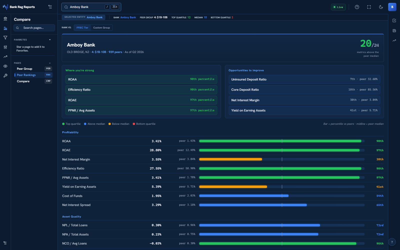The height and width of the screenshot is (250, 400).
Task: Open the checklist icon in right rail
Action: tap(394, 20)
